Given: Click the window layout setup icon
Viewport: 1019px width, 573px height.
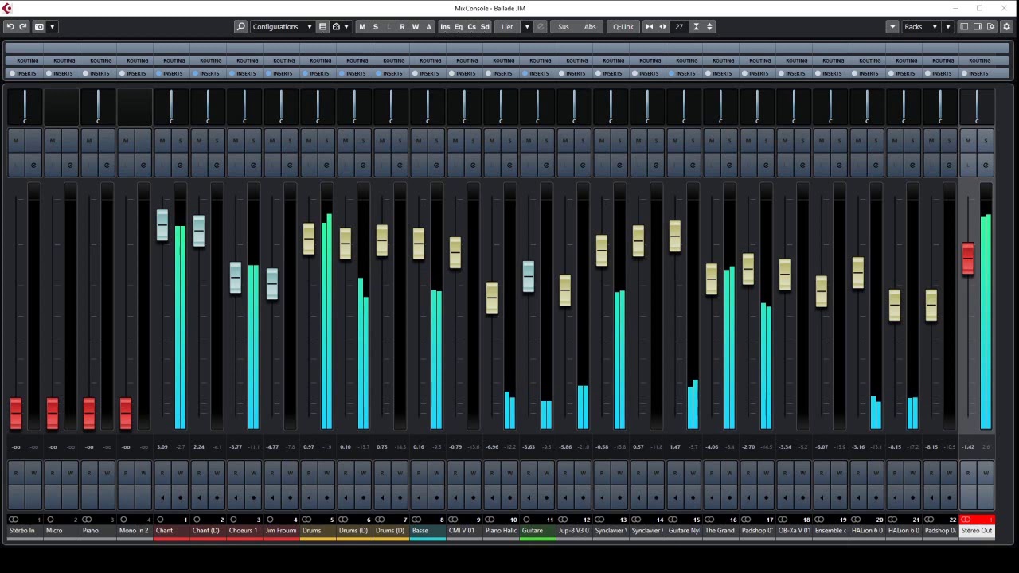Looking at the screenshot, I should click(991, 26).
